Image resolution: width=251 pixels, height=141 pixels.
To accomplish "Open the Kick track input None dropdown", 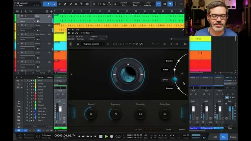I will 27,21.
